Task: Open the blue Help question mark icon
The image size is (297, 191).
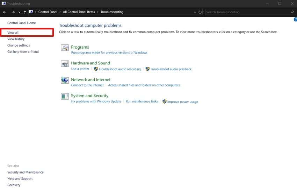Action: [x=295, y=19]
